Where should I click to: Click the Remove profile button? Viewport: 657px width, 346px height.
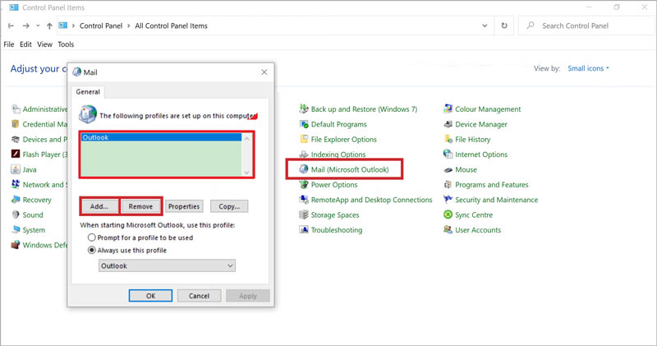click(140, 206)
